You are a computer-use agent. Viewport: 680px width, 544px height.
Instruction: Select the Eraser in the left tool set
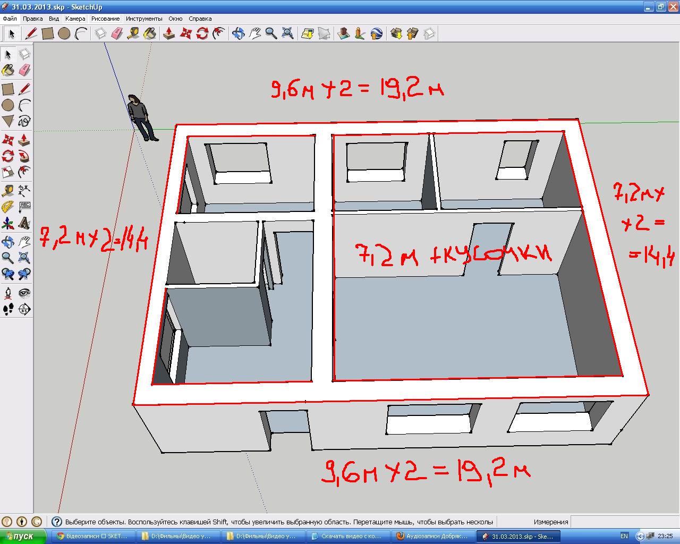coord(24,70)
